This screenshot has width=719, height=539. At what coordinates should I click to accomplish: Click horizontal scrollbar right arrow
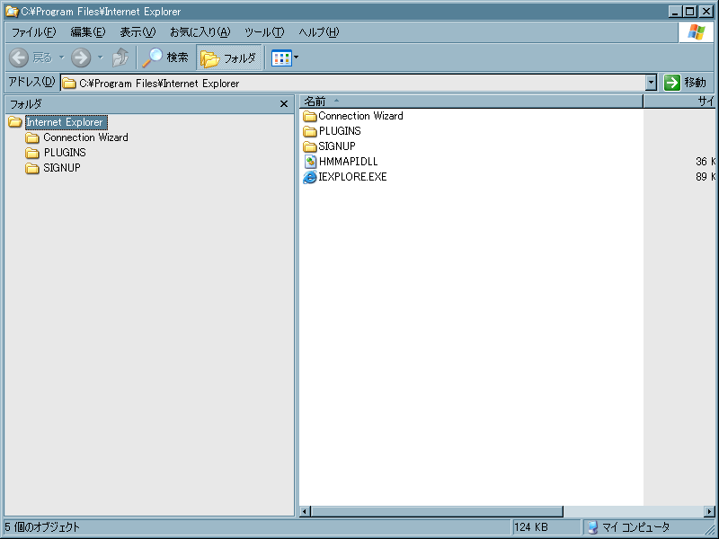coord(709,511)
